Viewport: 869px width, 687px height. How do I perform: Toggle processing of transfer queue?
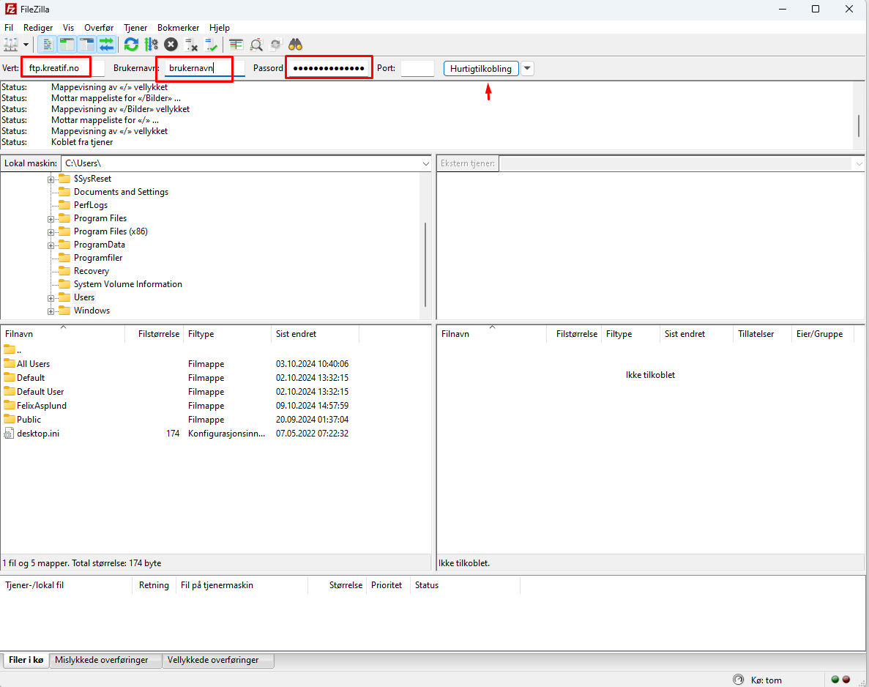pyautogui.click(x=151, y=45)
